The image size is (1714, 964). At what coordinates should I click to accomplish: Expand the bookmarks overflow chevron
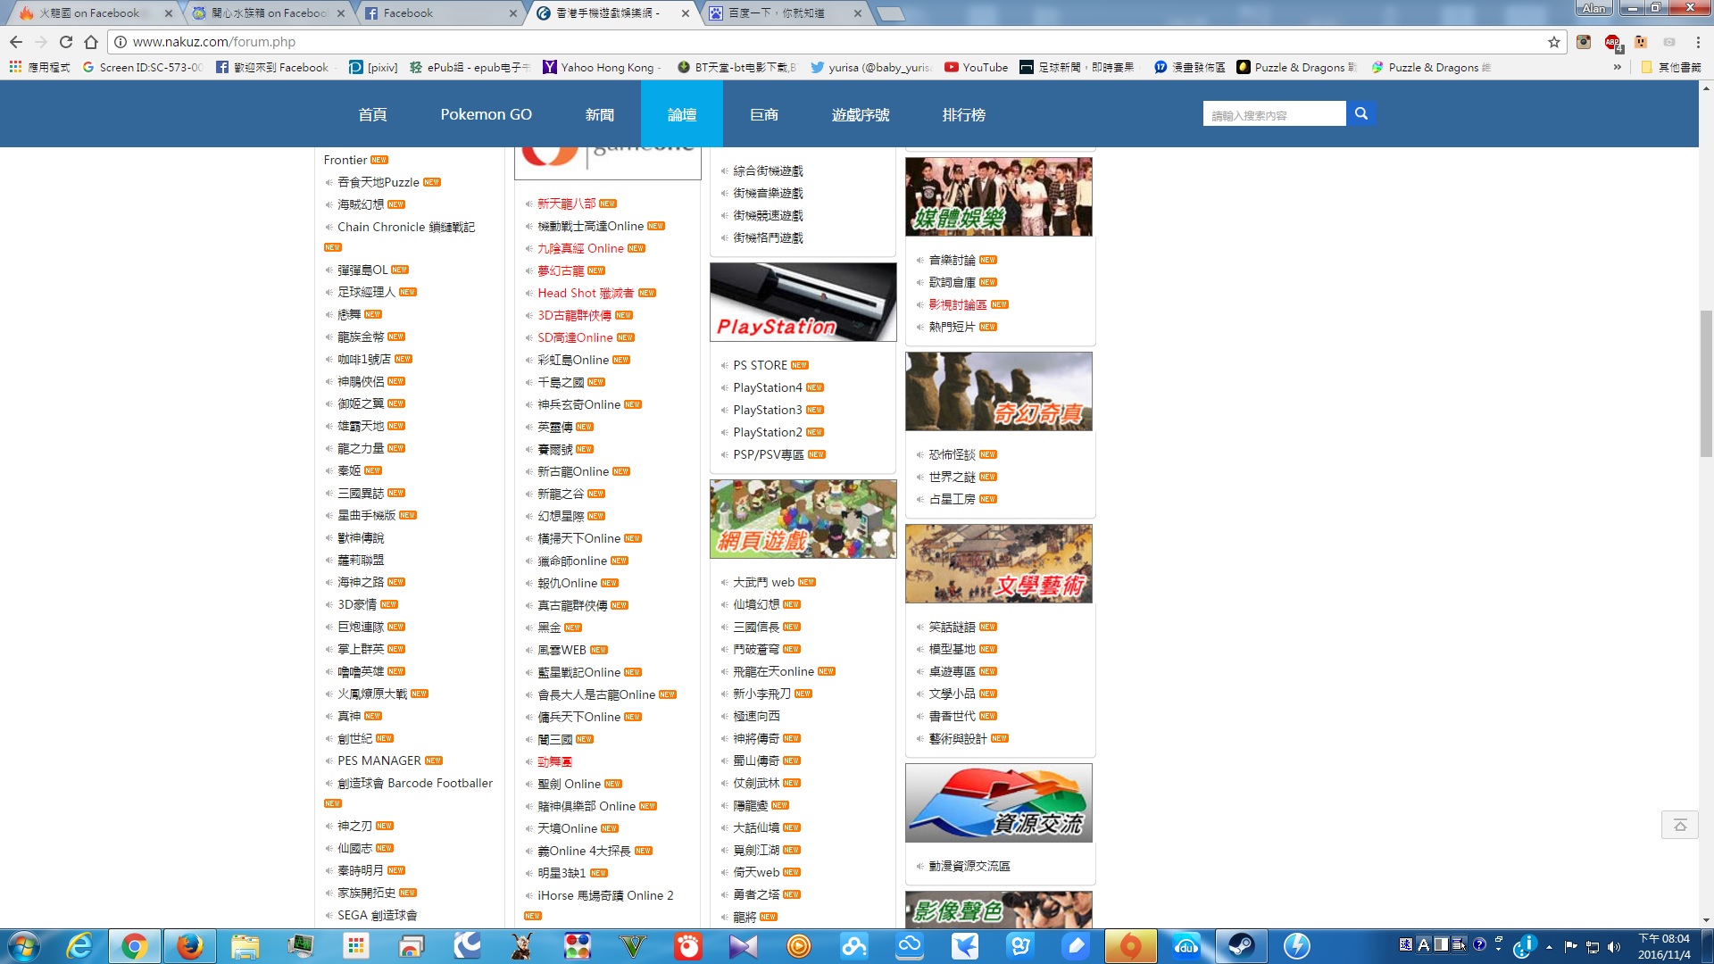click(x=1618, y=67)
